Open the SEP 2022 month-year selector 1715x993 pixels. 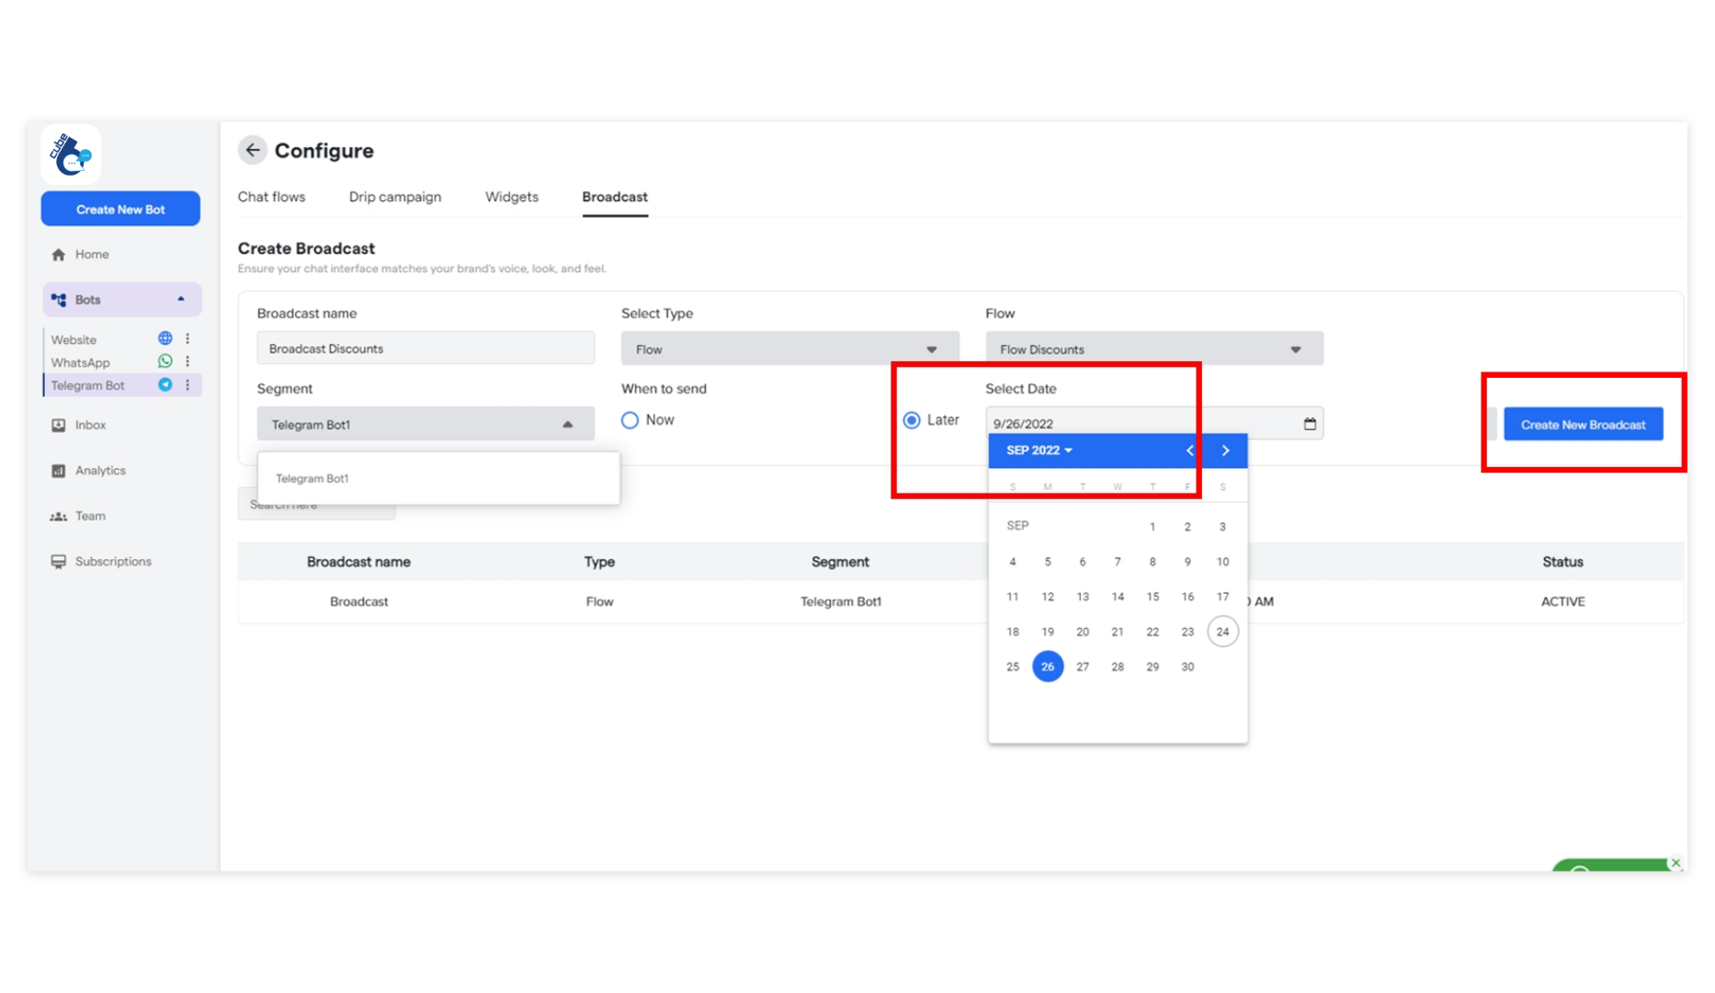pos(1039,451)
